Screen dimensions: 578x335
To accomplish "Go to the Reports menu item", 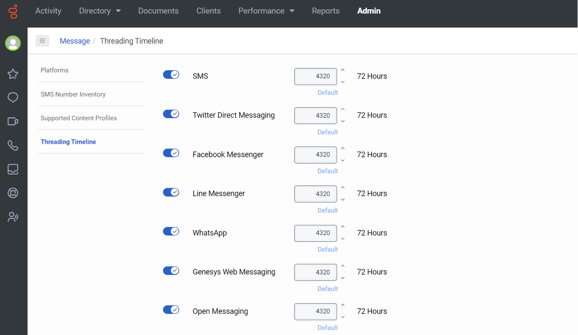I will click(326, 11).
